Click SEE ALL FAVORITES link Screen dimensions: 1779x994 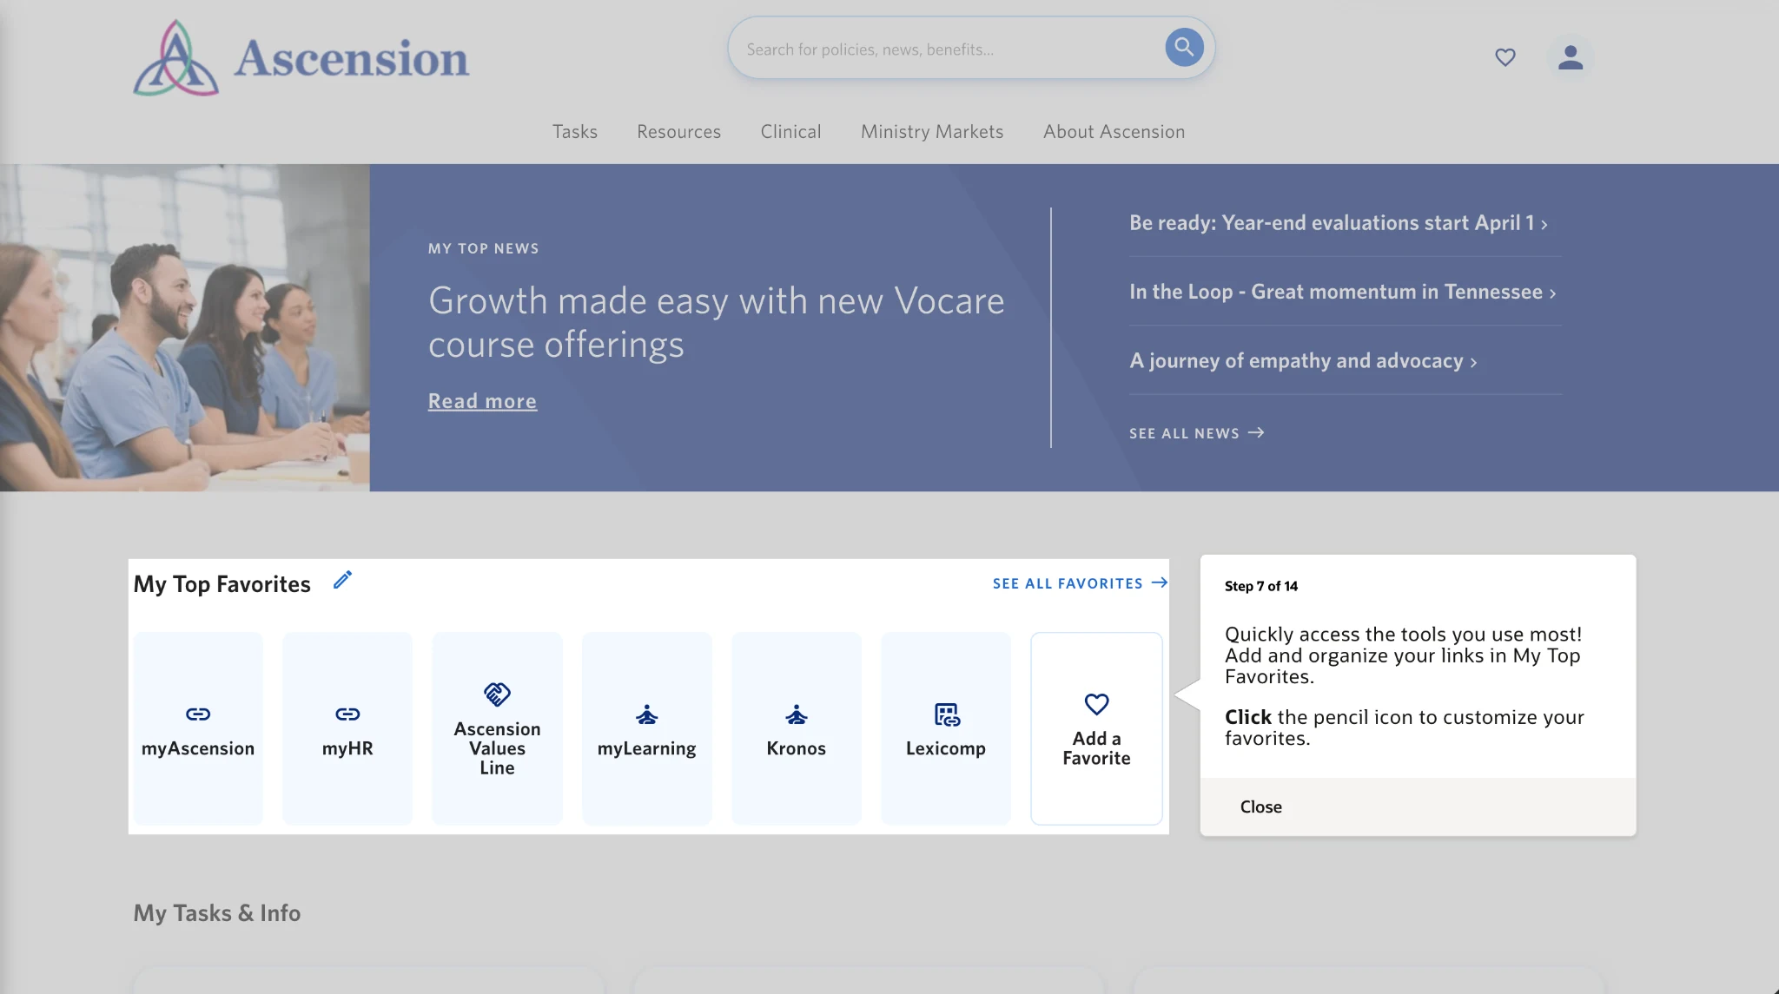[1080, 583]
